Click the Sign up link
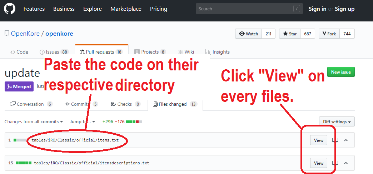This screenshot has height=174, width=373. (345, 9)
